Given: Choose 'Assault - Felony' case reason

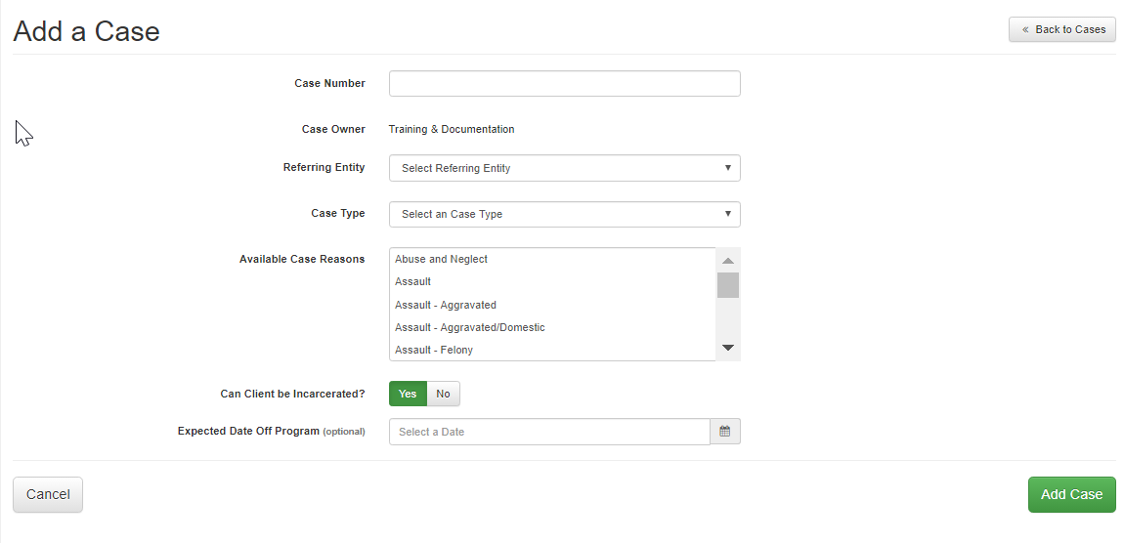Looking at the screenshot, I should [434, 350].
